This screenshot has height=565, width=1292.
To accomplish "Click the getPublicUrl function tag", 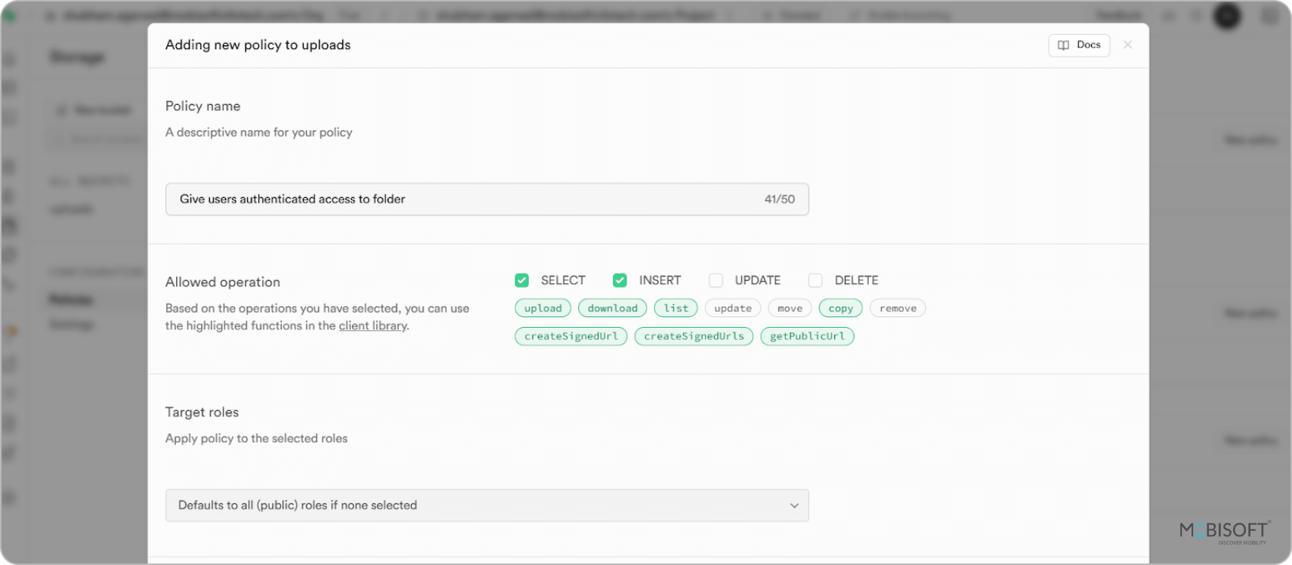I will point(807,336).
